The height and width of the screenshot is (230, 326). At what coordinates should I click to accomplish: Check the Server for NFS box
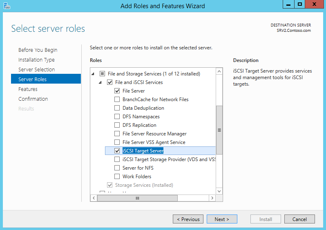(117, 168)
